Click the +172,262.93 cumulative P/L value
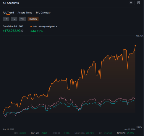The width and height of the screenshot is (144, 136). [12, 31]
